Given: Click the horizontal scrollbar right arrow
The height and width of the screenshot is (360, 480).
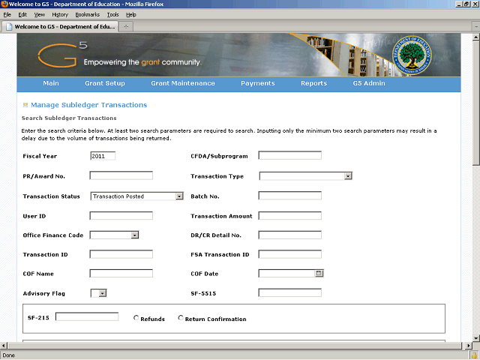Looking at the screenshot, I should tap(469, 346).
